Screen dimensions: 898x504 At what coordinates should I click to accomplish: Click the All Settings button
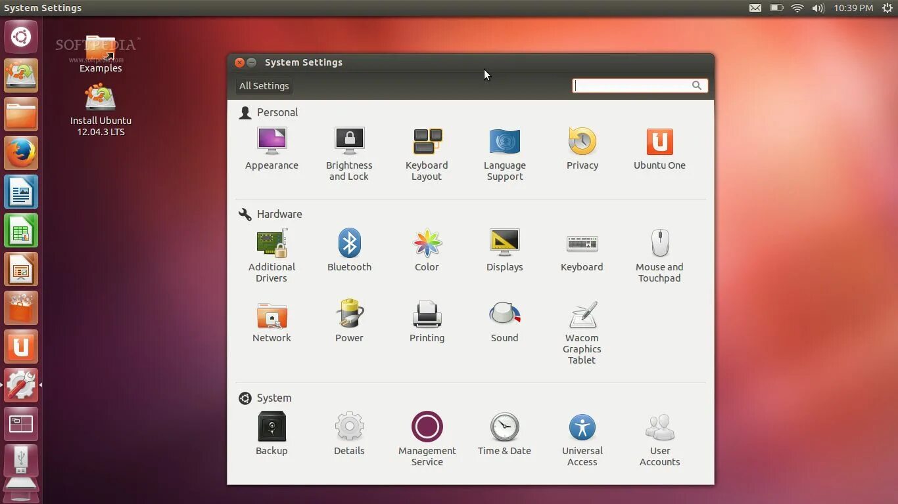[264, 86]
